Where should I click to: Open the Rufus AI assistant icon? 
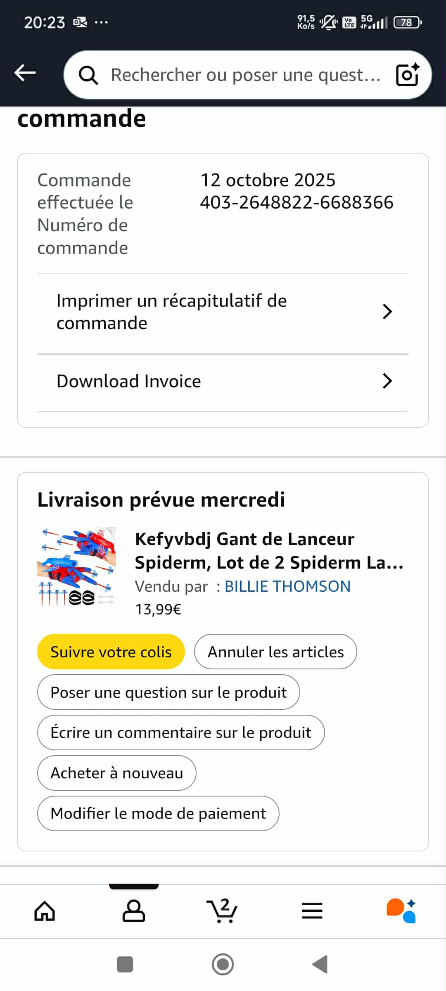[x=401, y=911]
